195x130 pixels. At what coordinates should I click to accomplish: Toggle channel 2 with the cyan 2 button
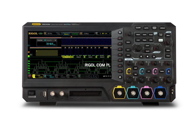tap(142, 71)
